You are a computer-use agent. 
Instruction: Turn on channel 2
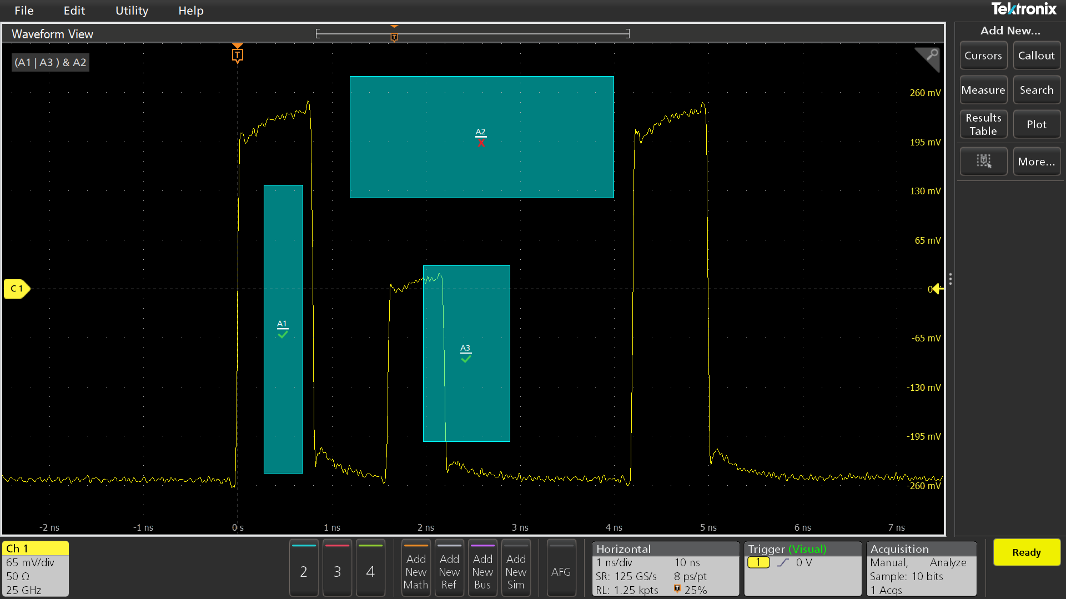pyautogui.click(x=304, y=568)
